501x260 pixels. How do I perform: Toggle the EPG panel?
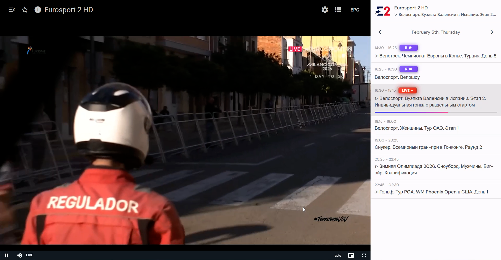click(355, 10)
